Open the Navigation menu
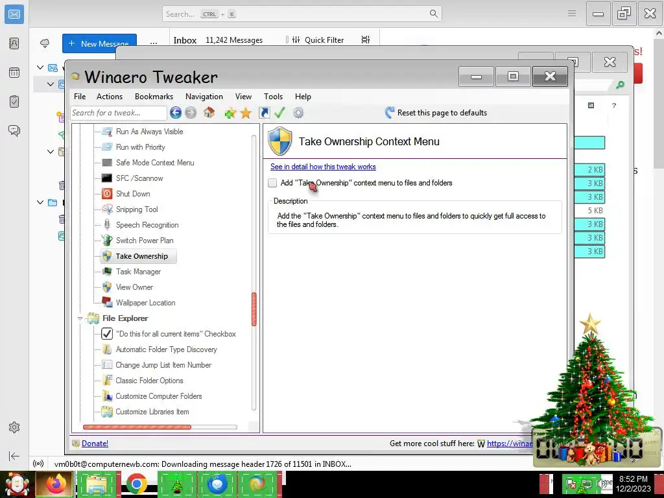Screen dimensions: 664x498 click(204, 97)
